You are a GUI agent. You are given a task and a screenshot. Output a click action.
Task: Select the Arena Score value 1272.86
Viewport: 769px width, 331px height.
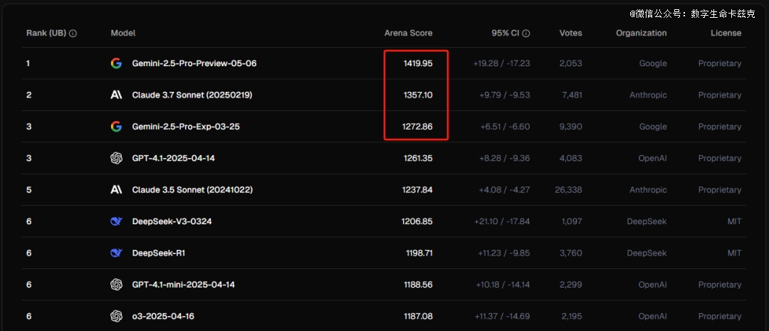tap(417, 127)
